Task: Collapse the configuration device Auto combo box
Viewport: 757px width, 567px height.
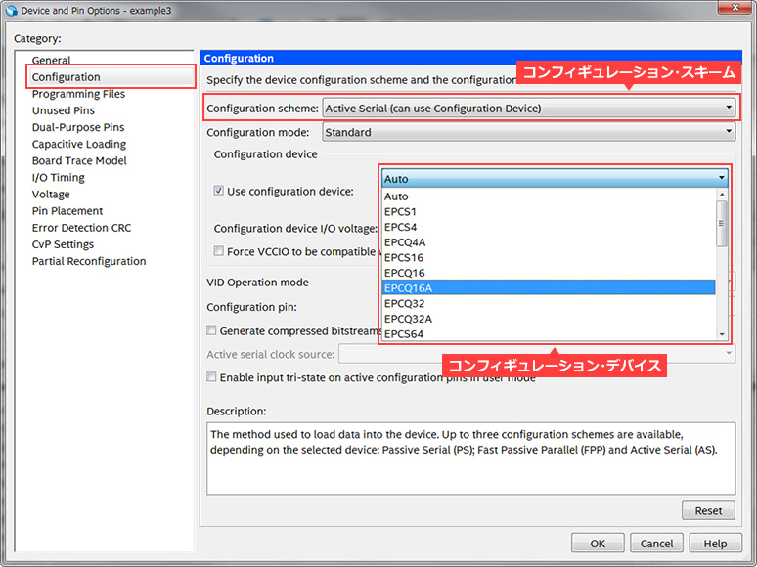Action: (555, 179)
